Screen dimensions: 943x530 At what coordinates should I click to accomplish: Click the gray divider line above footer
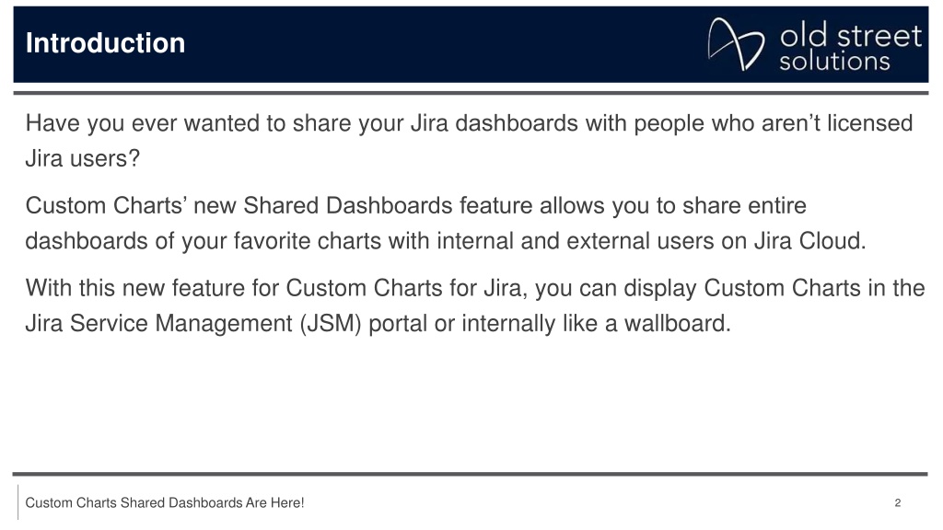coord(471,474)
